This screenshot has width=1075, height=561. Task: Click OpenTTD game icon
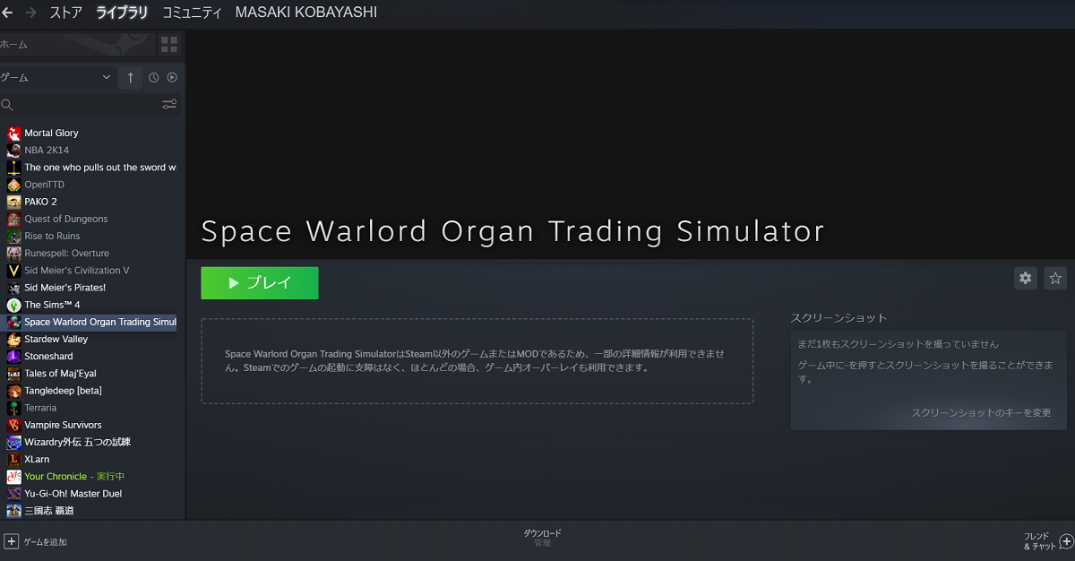14,185
